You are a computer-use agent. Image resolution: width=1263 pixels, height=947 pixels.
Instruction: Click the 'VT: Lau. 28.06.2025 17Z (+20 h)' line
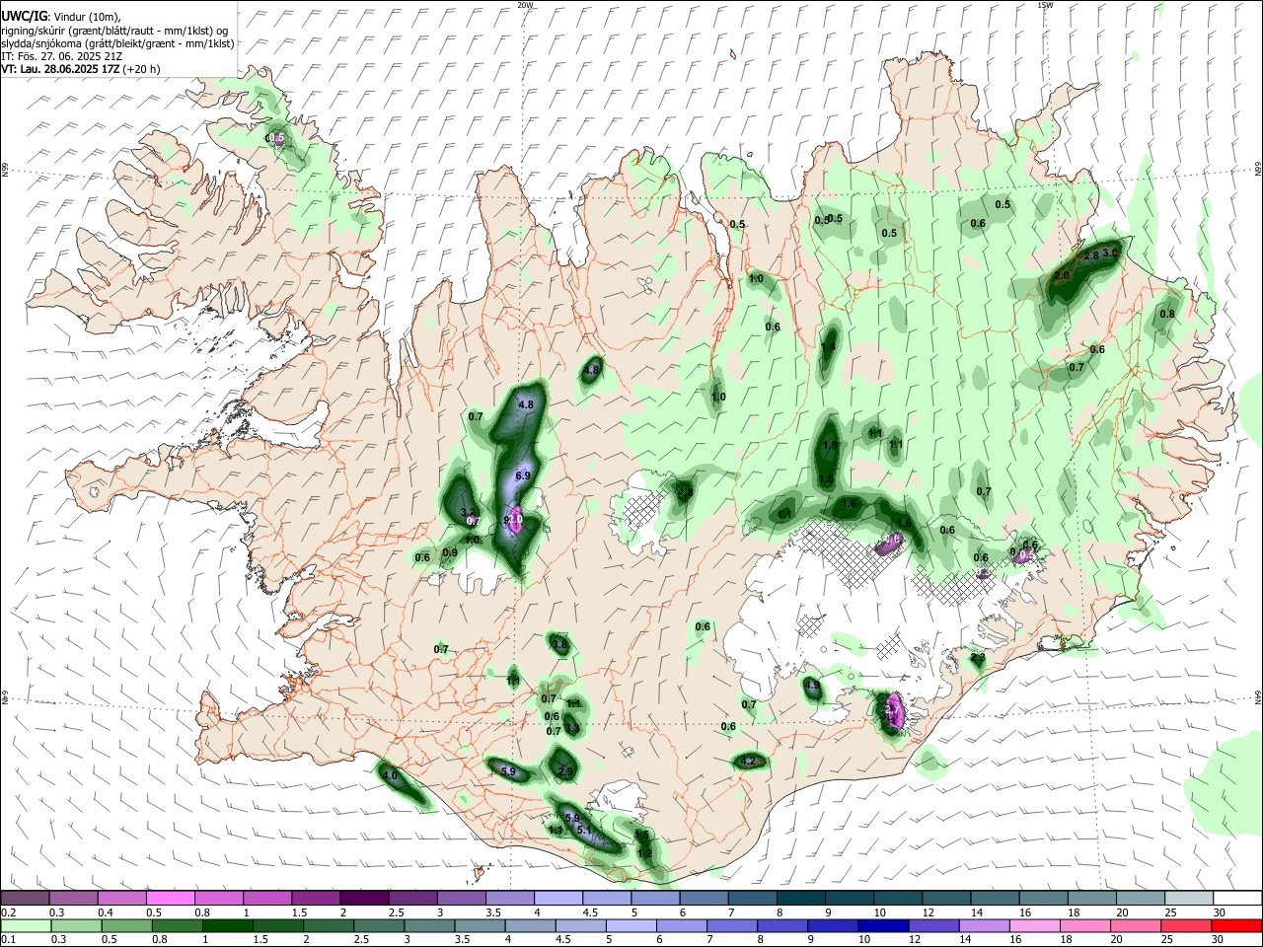tap(81, 69)
